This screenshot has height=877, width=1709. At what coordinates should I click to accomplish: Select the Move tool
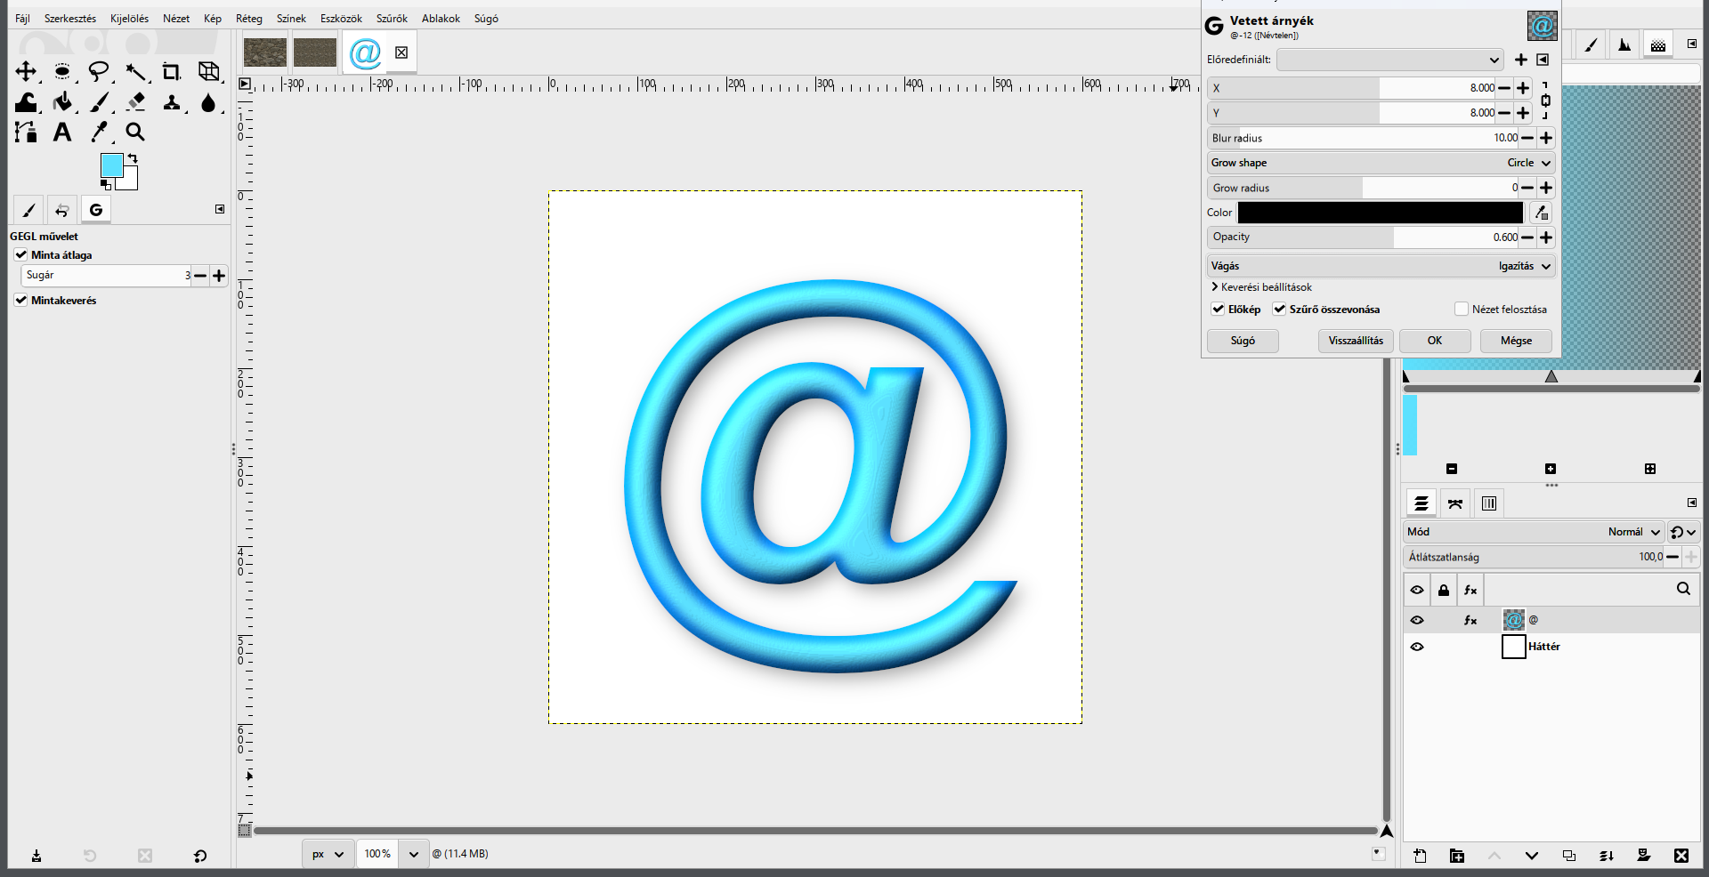pyautogui.click(x=26, y=72)
